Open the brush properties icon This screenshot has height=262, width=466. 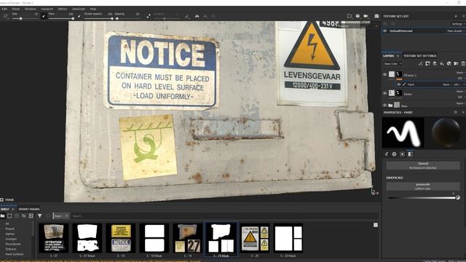(387, 154)
